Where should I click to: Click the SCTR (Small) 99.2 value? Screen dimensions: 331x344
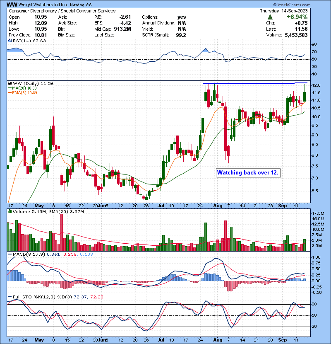pyautogui.click(x=181, y=35)
